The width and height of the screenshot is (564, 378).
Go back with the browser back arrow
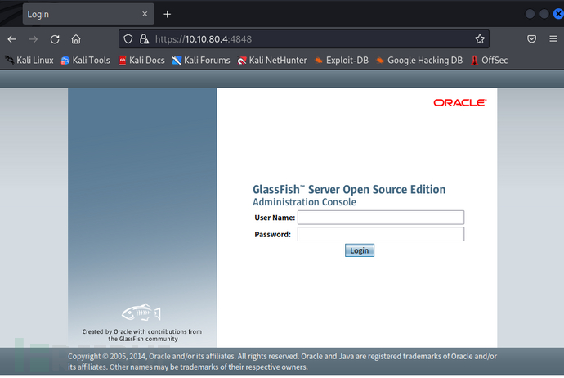[x=12, y=39]
